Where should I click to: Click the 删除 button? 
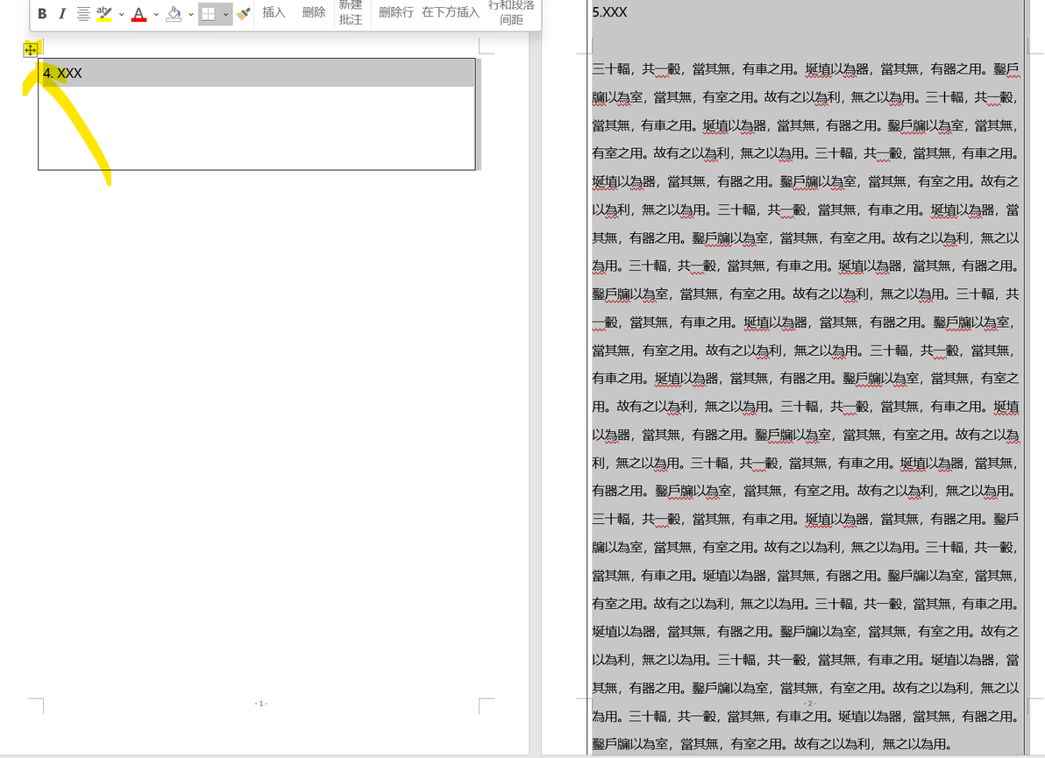pos(313,12)
